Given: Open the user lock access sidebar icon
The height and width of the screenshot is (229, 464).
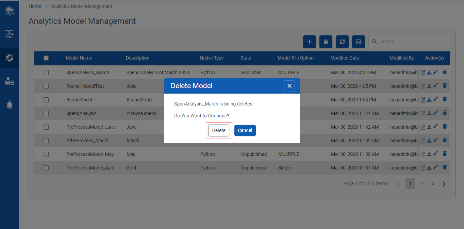Looking at the screenshot, I should [x=10, y=81].
